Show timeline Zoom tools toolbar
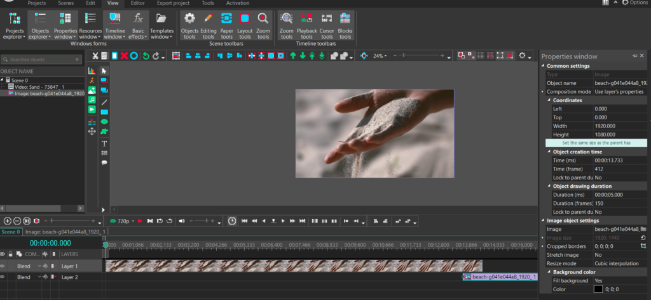The width and height of the screenshot is (651, 300). tap(287, 26)
